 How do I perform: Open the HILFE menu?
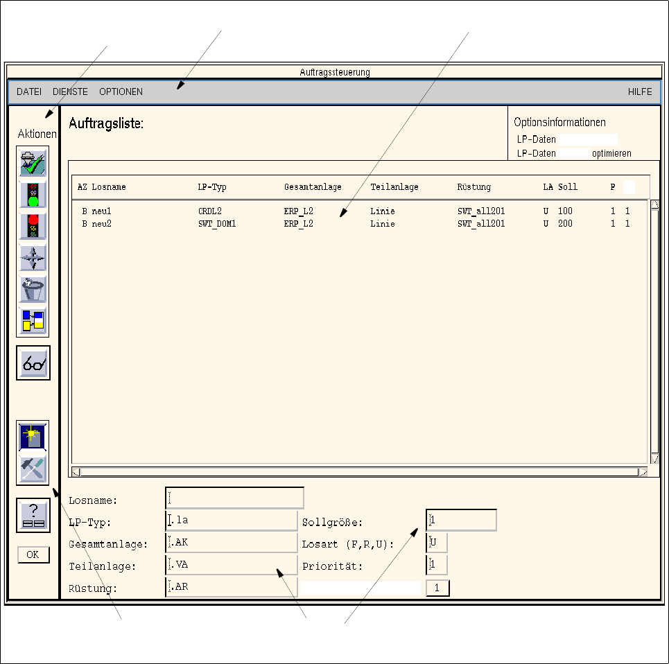(x=640, y=91)
